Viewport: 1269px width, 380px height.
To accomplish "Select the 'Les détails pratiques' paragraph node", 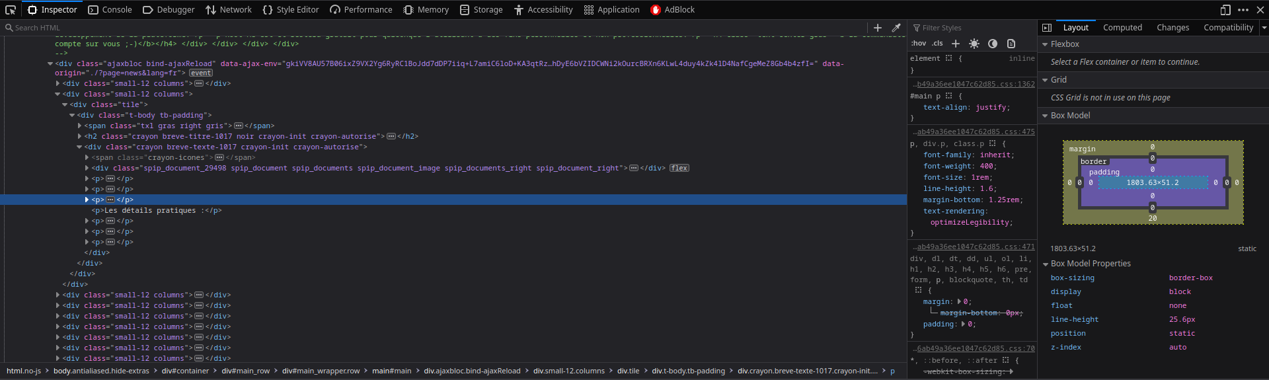I will click(157, 210).
